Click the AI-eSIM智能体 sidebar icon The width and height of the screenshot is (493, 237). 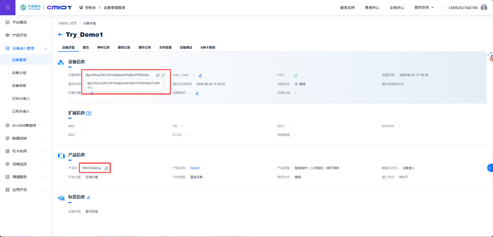tap(7, 125)
